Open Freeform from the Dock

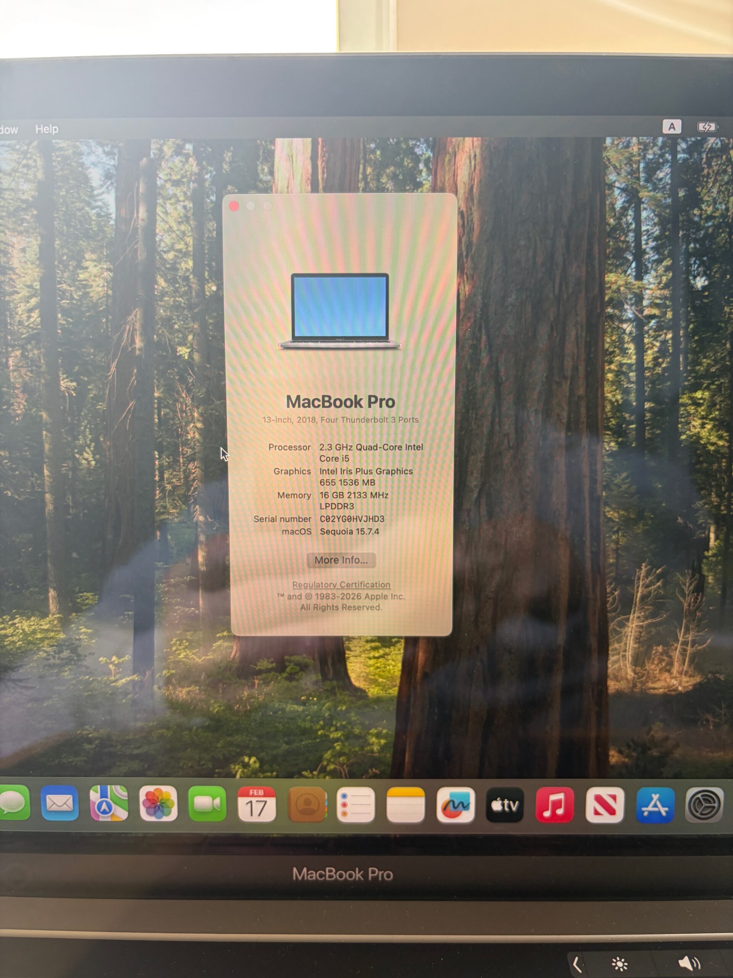455,805
